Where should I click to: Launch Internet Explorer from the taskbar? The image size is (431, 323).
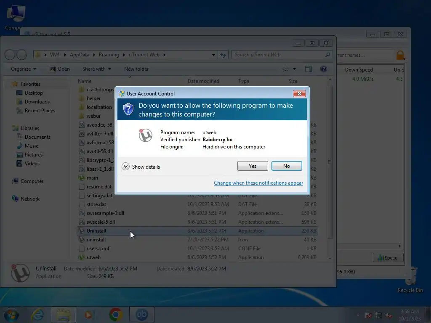[37, 315]
